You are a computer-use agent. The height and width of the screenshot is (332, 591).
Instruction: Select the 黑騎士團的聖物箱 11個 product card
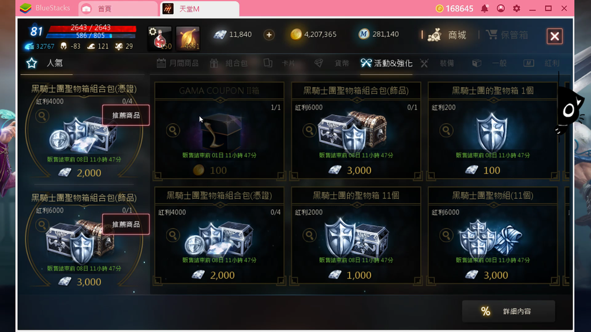tap(356, 236)
